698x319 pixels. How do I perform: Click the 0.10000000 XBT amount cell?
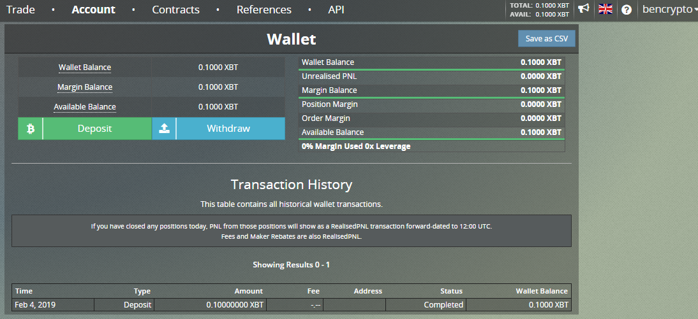(210, 305)
